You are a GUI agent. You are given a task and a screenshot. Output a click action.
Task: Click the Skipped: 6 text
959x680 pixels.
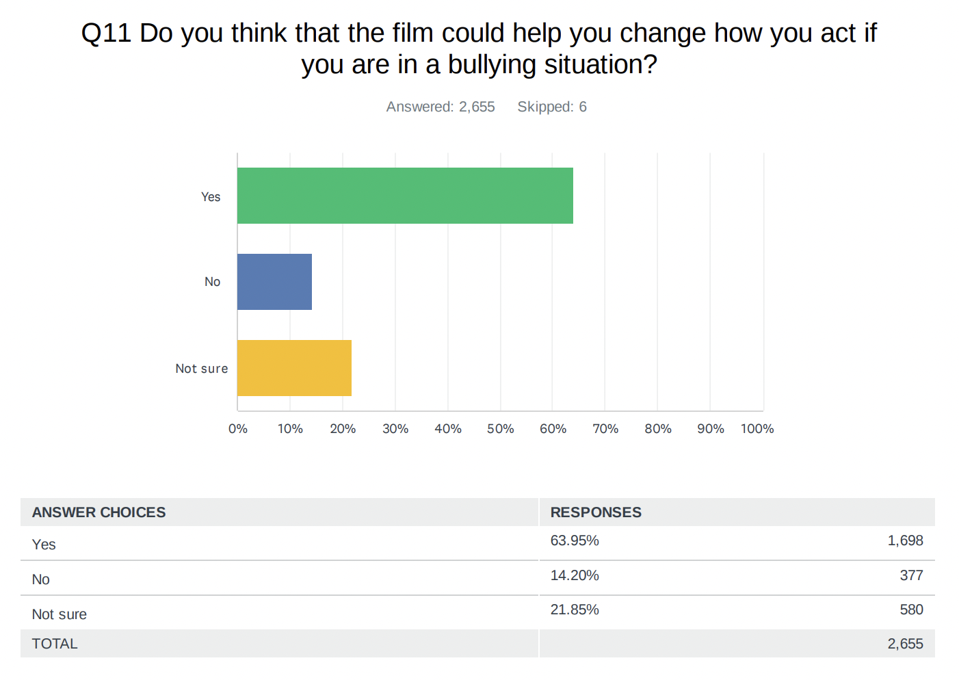[x=552, y=107]
